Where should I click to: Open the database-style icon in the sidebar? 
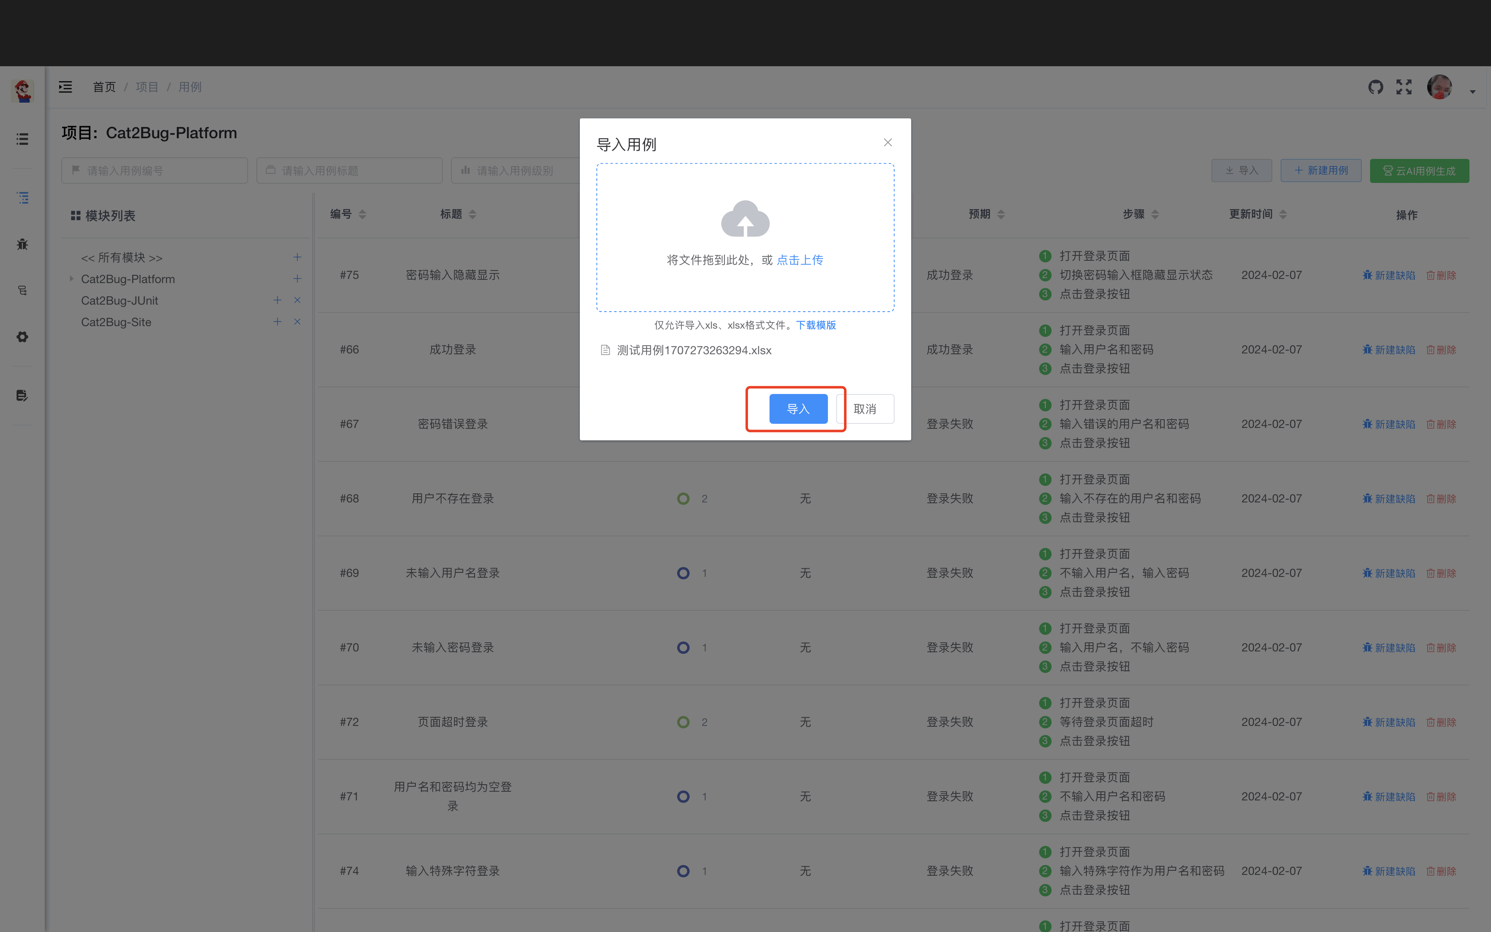coord(22,291)
